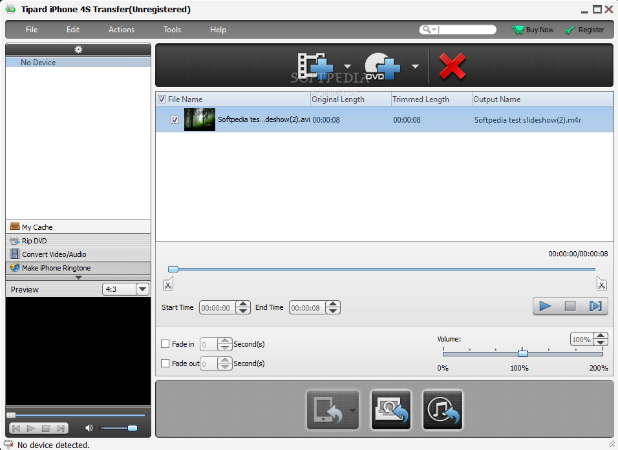Viewport: 618px width, 450px height.
Task: Click the End Time input field
Action: click(x=308, y=308)
